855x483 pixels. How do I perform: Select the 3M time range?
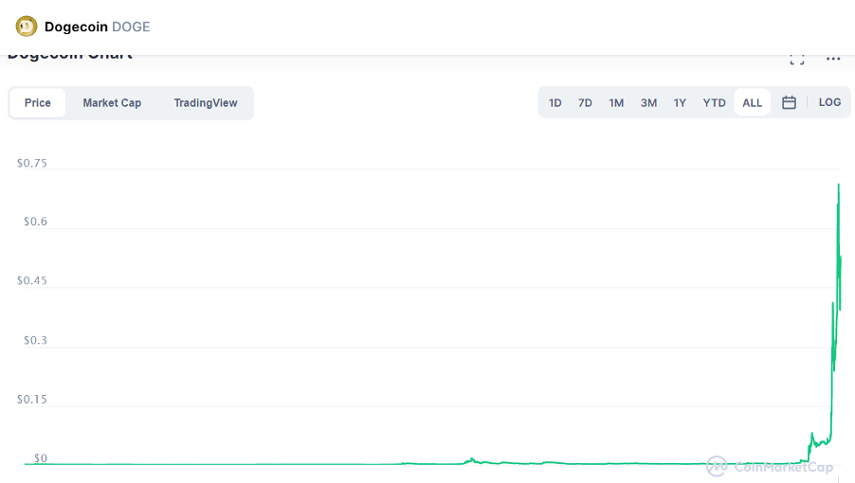pos(648,103)
